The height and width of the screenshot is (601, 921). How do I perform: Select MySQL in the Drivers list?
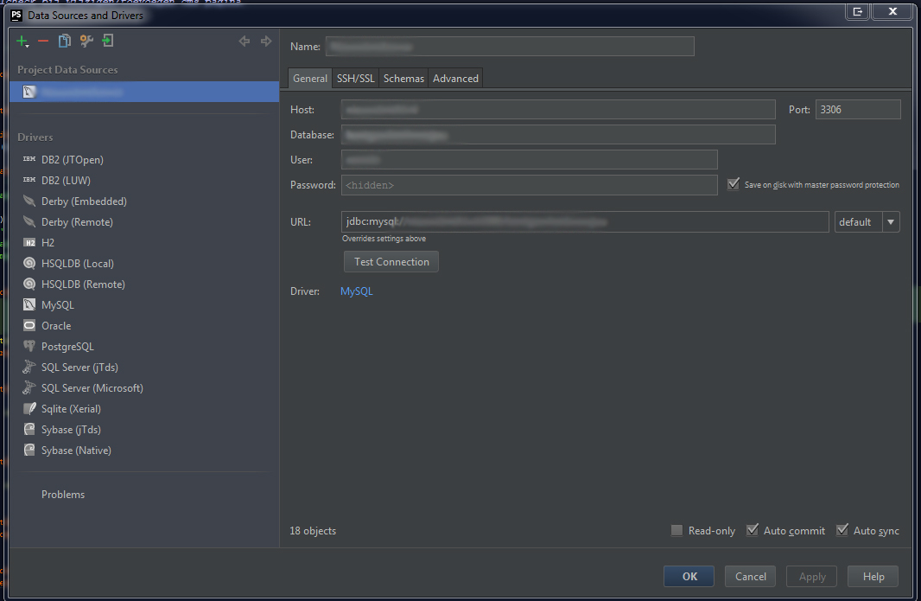[x=58, y=305]
